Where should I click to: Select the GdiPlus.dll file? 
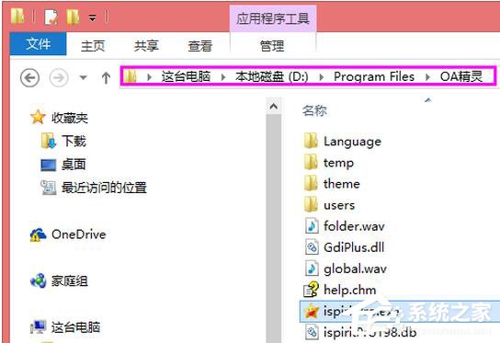(x=354, y=247)
